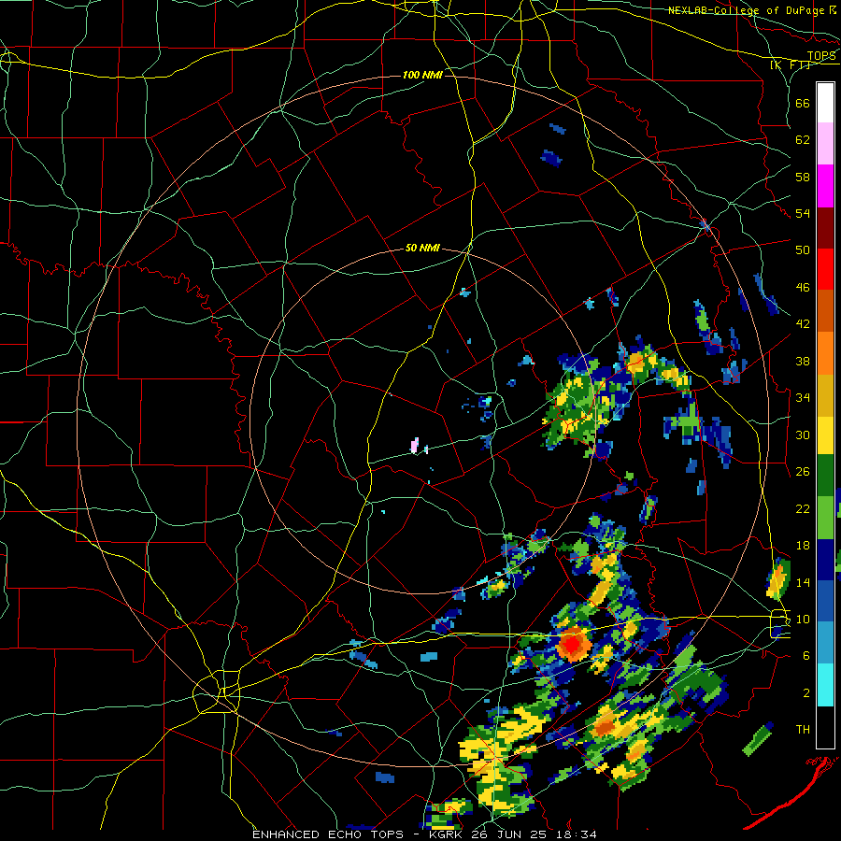The height and width of the screenshot is (841, 841).
Task: Click the medium blue legend band
Action: click(825, 601)
